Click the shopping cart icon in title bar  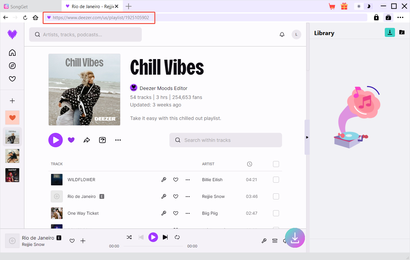(x=332, y=6)
